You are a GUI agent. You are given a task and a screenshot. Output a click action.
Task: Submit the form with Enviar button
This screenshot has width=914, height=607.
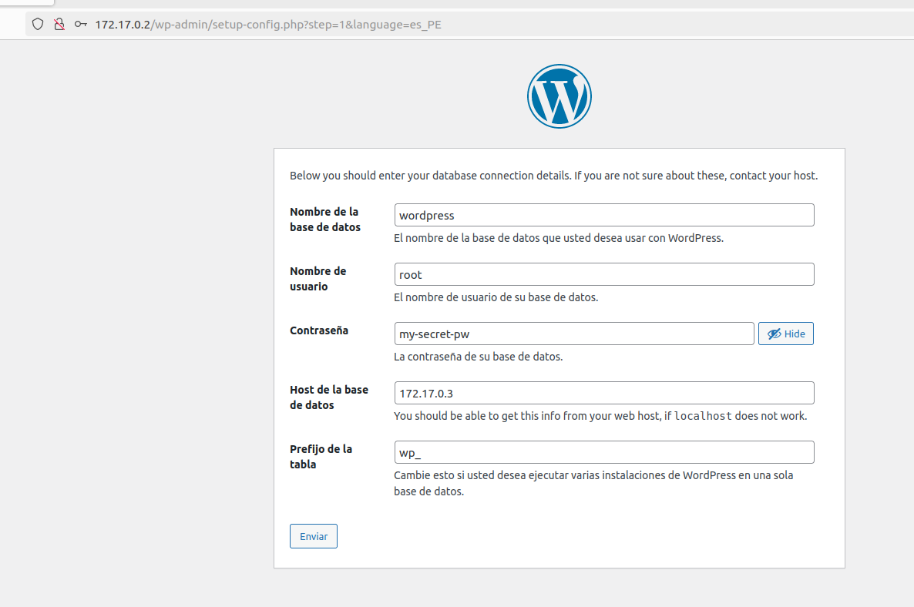[314, 536]
